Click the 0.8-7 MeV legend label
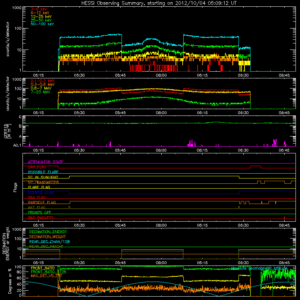 41,88
